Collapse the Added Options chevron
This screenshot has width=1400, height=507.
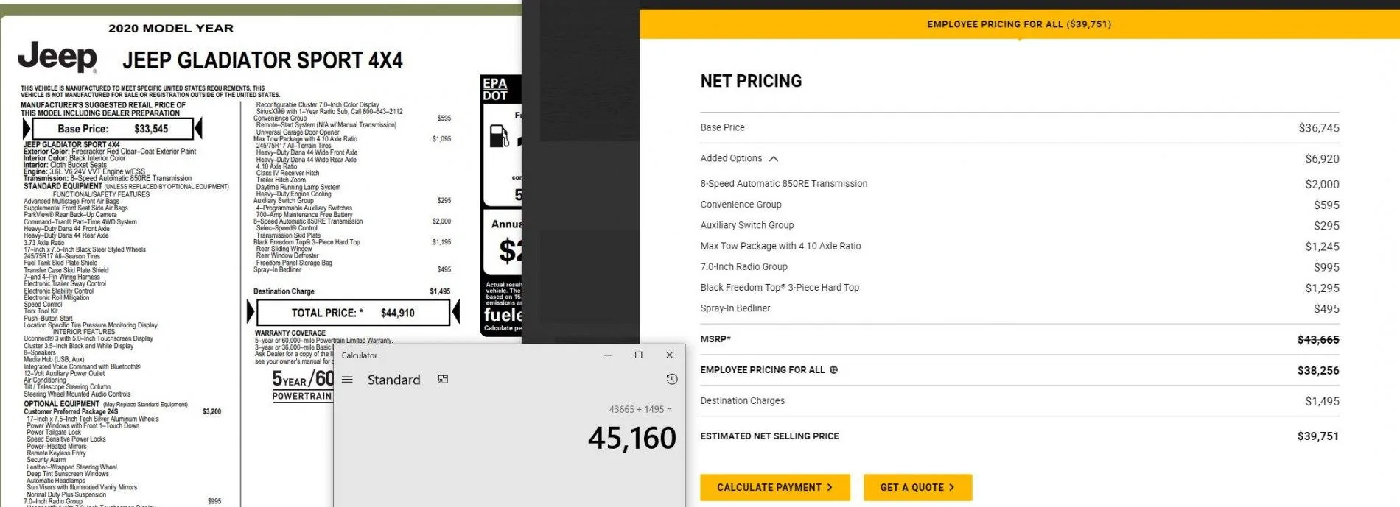[774, 159]
